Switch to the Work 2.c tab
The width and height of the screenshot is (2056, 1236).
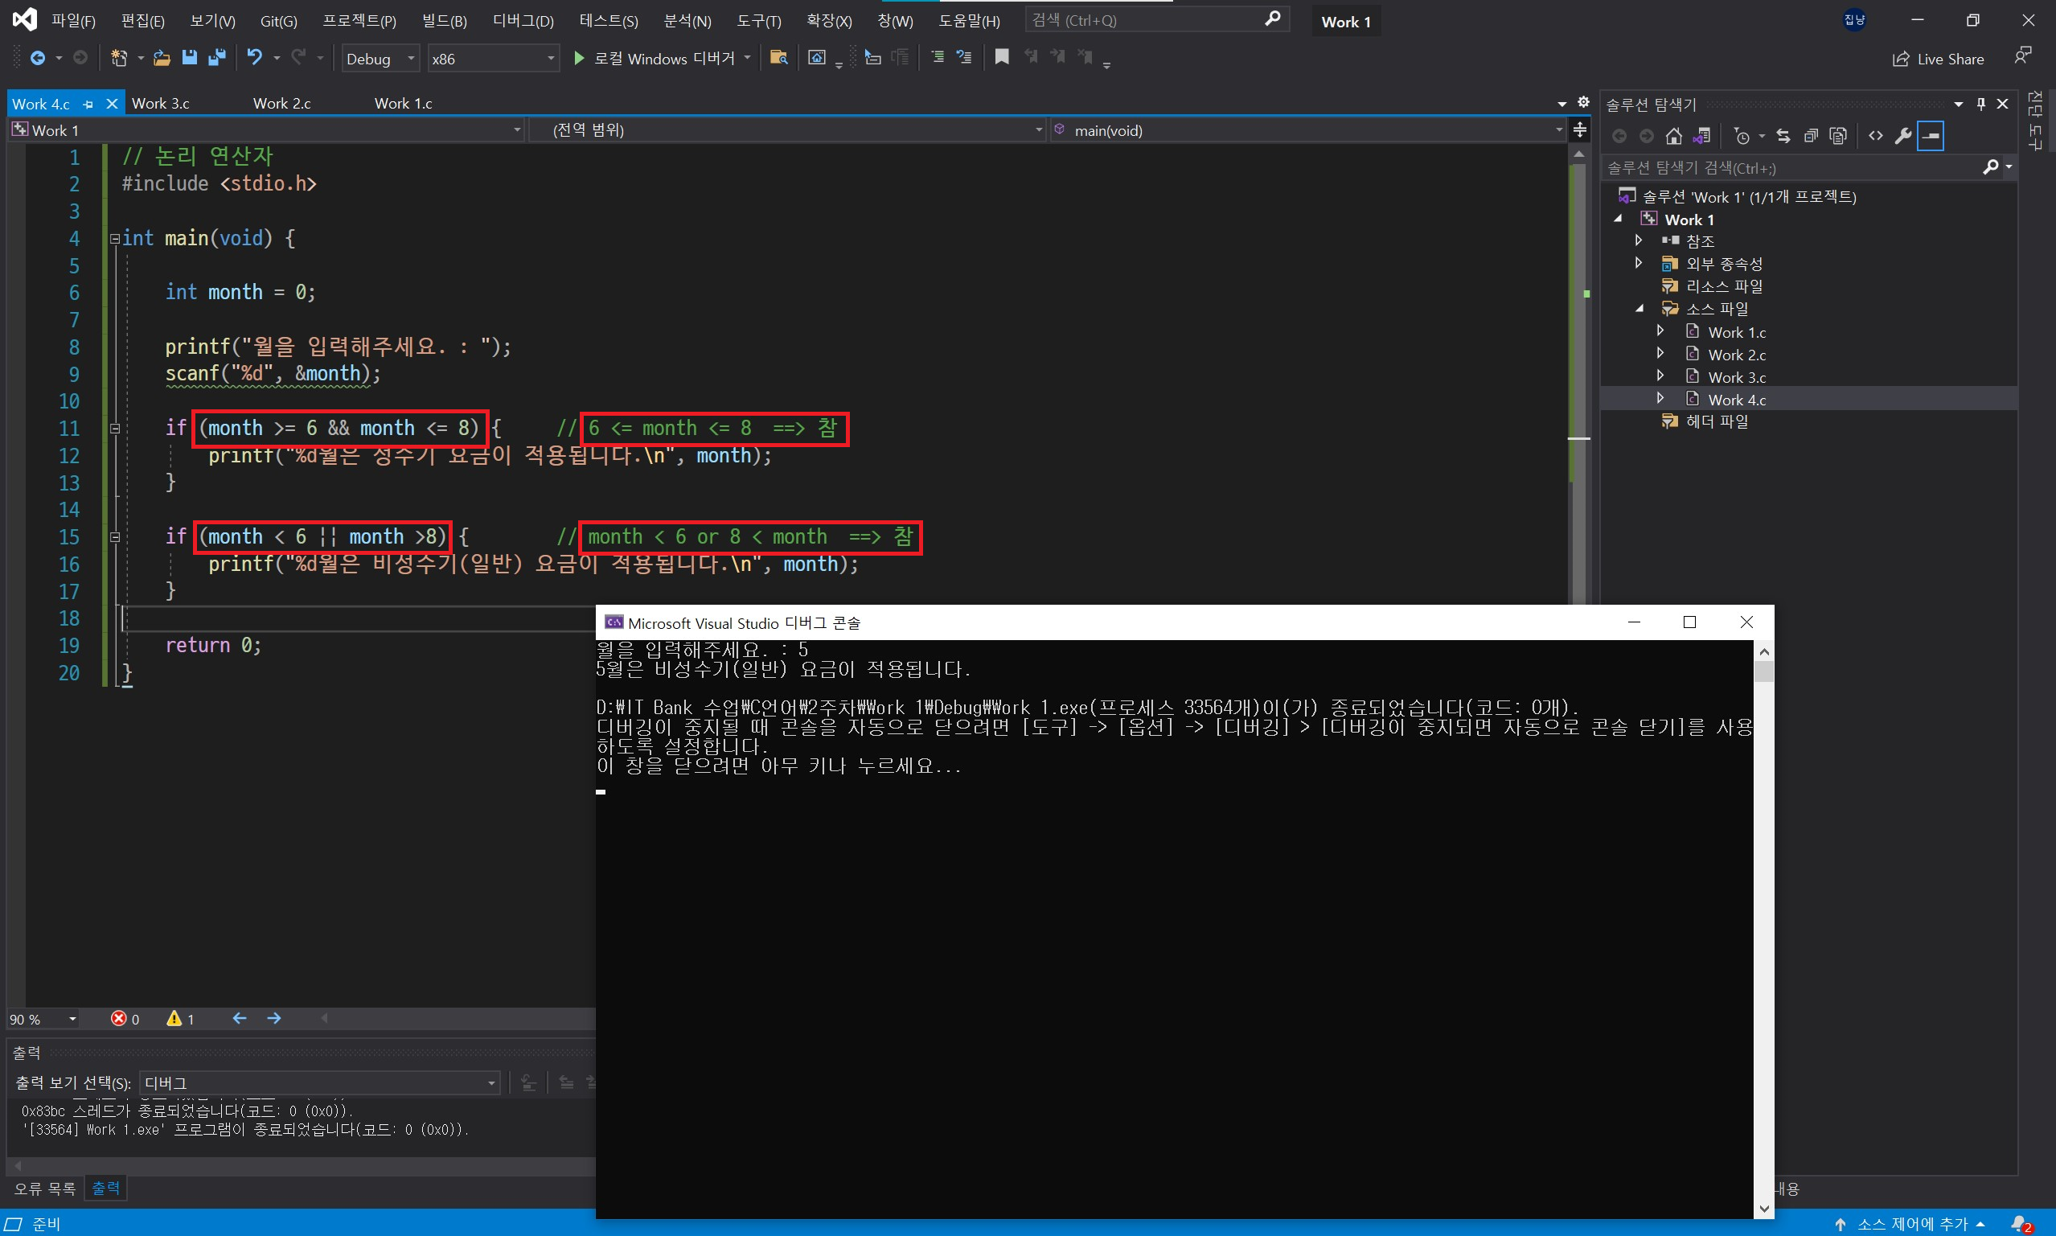(x=281, y=103)
